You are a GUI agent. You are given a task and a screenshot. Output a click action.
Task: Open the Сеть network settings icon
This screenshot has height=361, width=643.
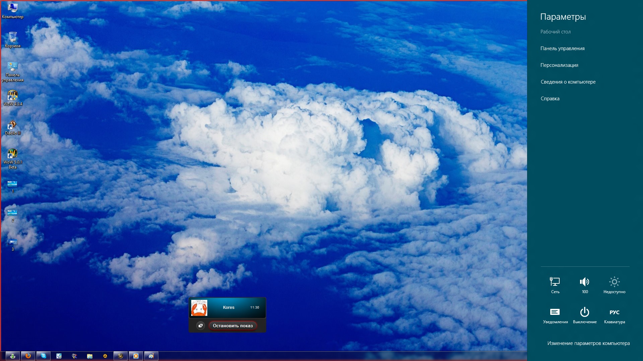pos(555,285)
